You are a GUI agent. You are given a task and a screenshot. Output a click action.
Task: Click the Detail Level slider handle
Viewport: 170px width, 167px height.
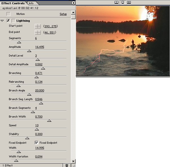click(38, 60)
